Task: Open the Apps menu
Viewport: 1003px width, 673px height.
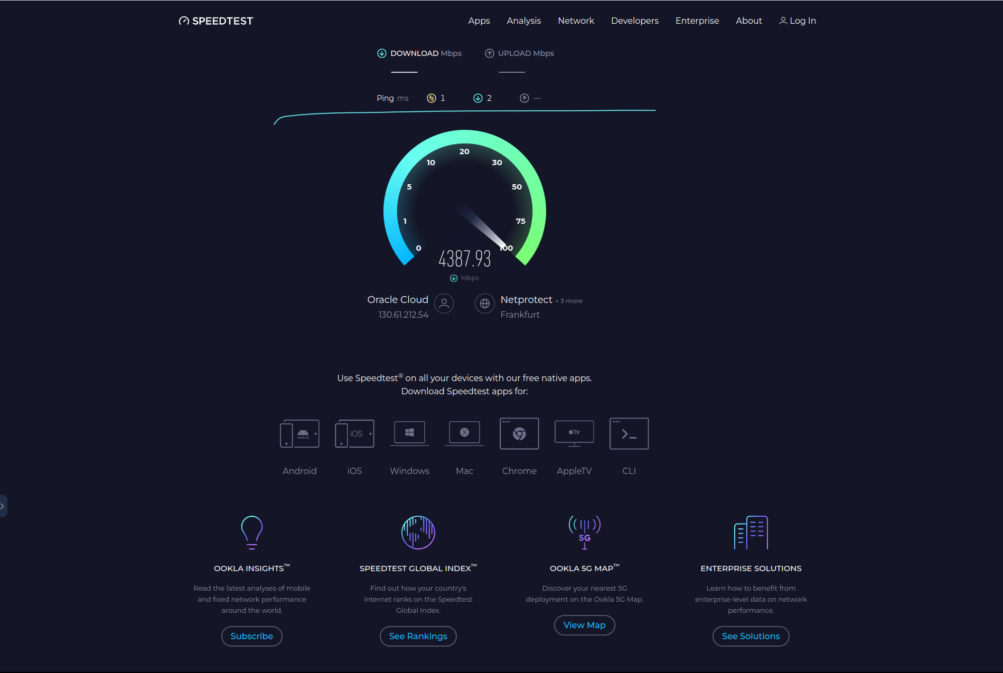Action: click(x=479, y=21)
